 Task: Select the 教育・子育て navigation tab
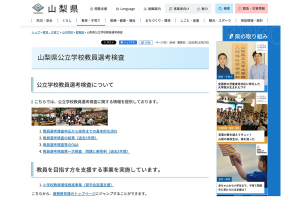pos(91,20)
